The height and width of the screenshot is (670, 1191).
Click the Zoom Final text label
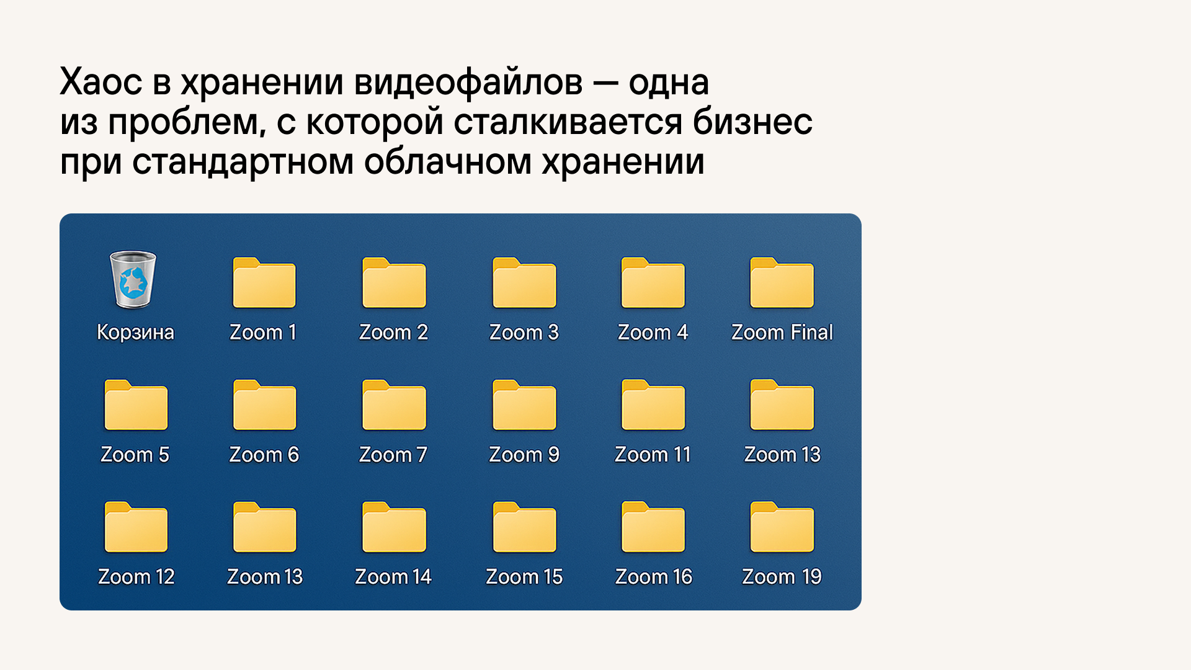(x=782, y=333)
